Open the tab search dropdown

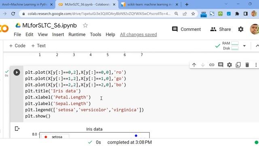(x=226, y=4)
